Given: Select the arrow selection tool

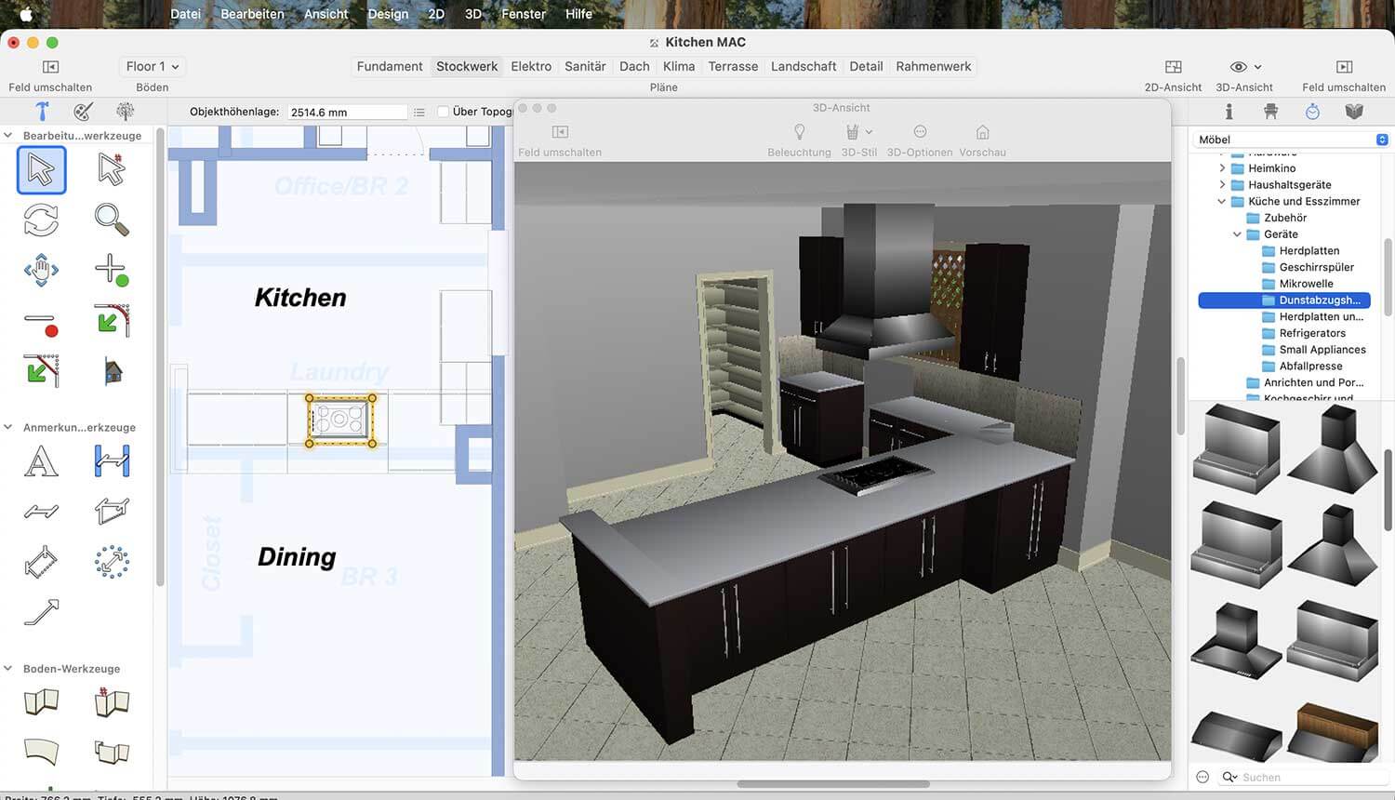Looking at the screenshot, I should (x=41, y=170).
